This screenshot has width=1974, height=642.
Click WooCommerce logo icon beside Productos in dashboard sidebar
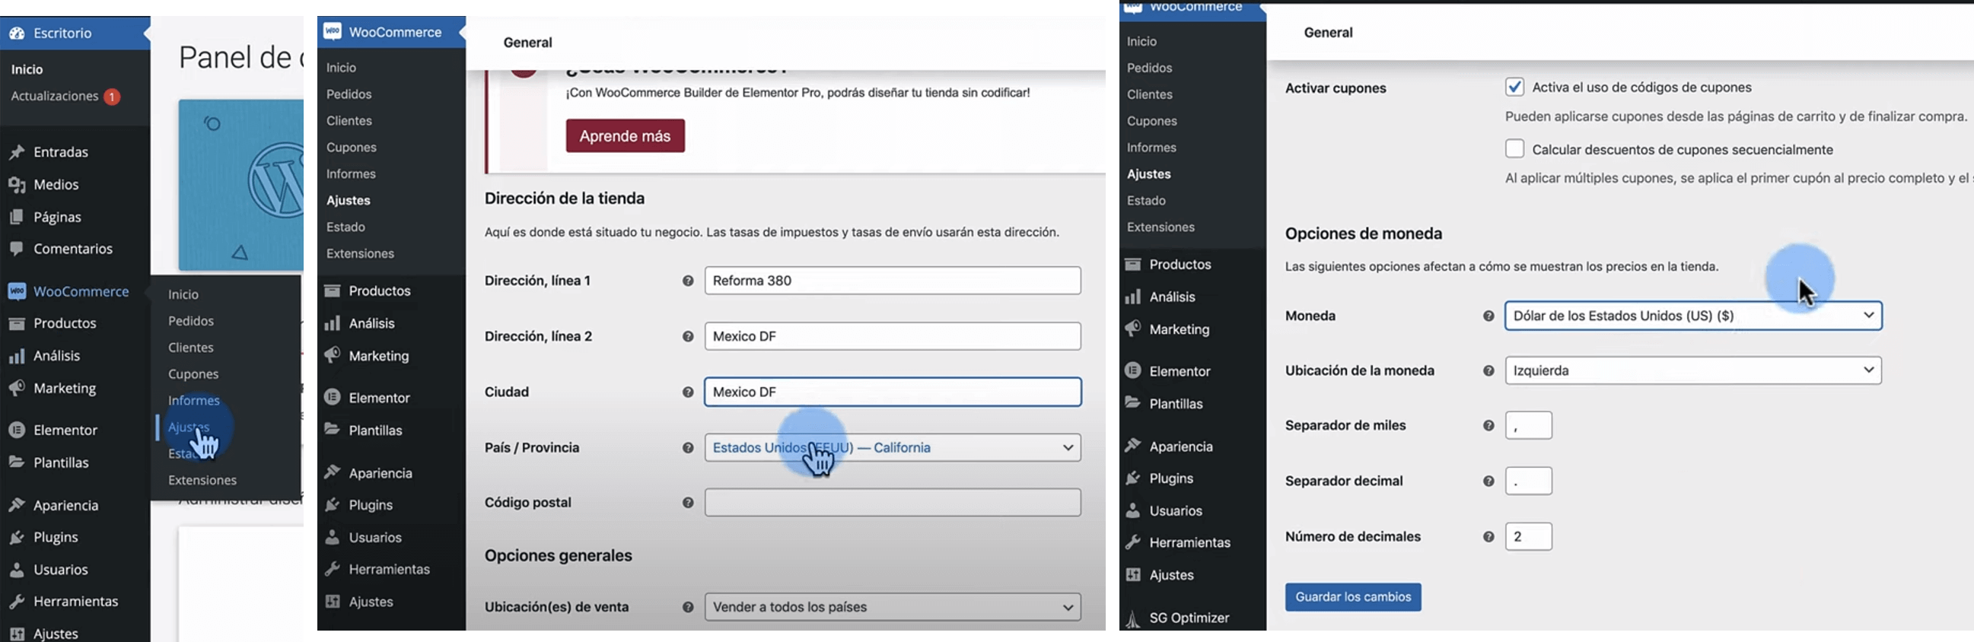(17, 291)
